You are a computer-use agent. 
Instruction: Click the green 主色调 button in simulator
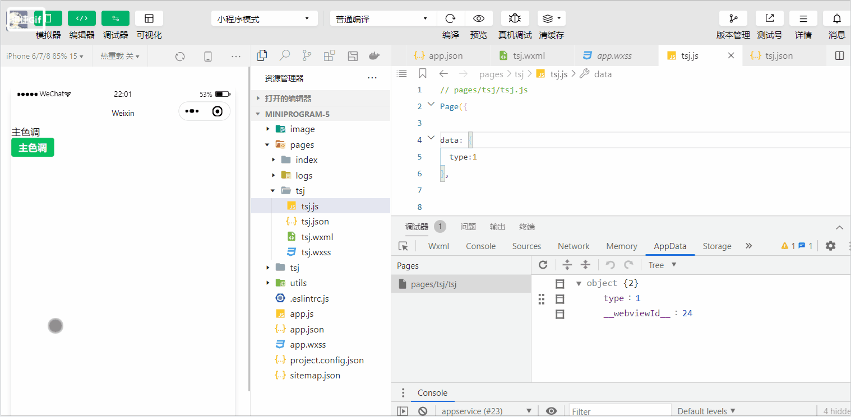point(33,148)
